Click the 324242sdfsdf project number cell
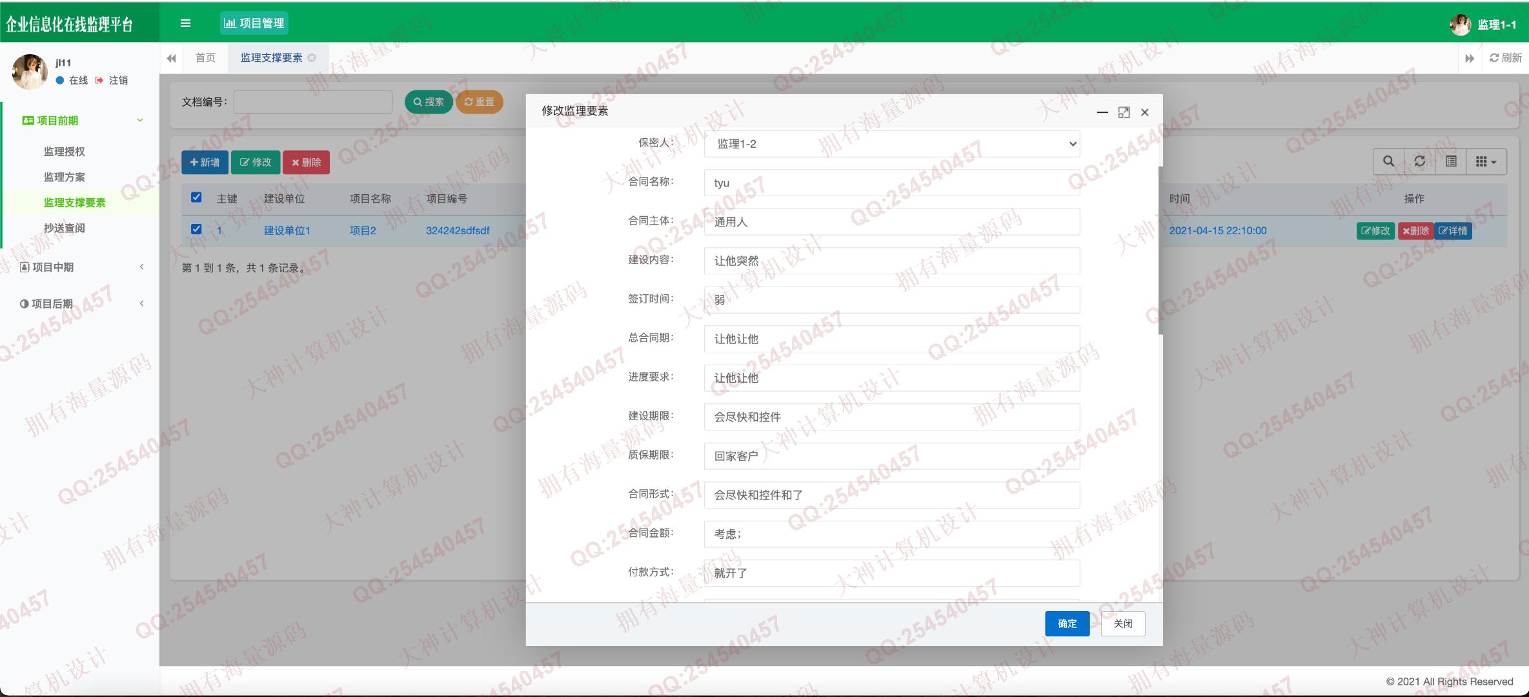Screen dimensions: 1529x697 (x=458, y=230)
